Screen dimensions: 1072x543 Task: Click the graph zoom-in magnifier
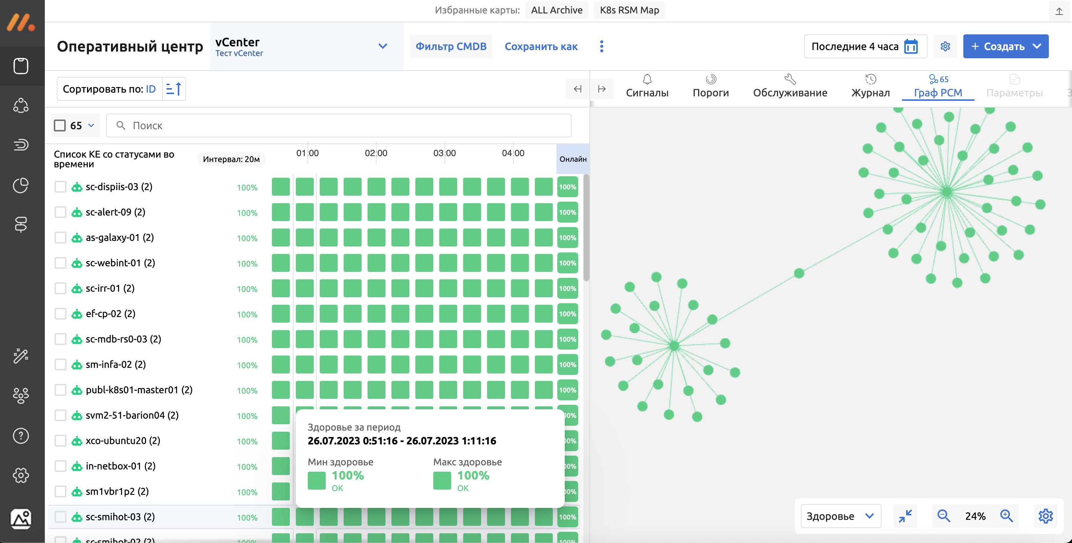tap(1006, 516)
